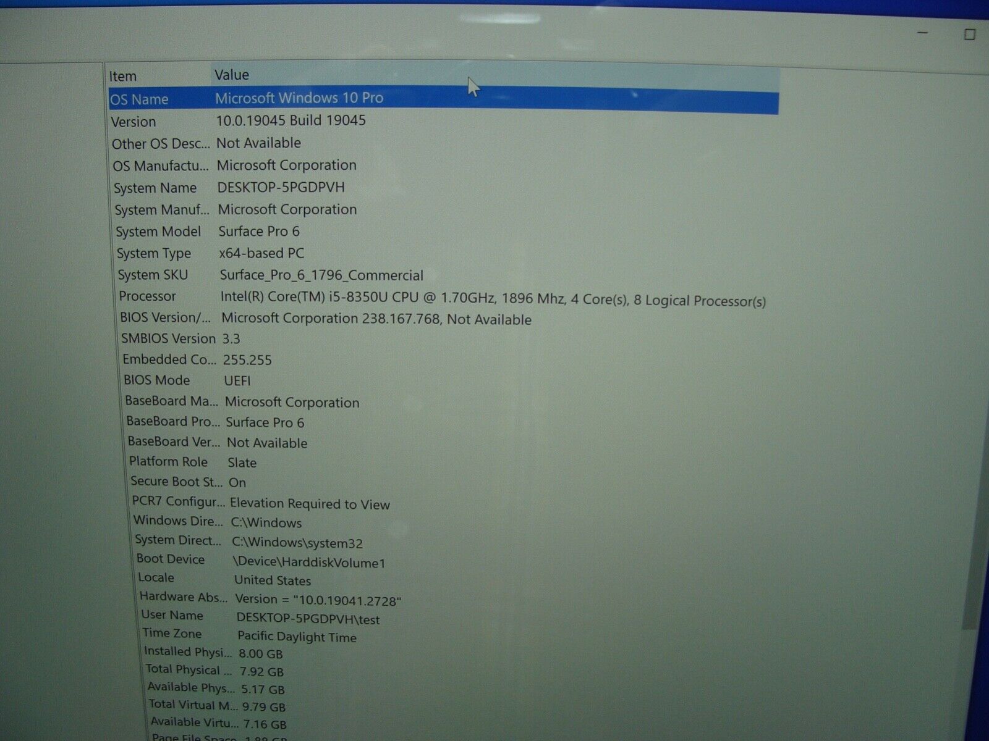Minimize the System Information window
The height and width of the screenshot is (741, 989).
[x=923, y=33]
